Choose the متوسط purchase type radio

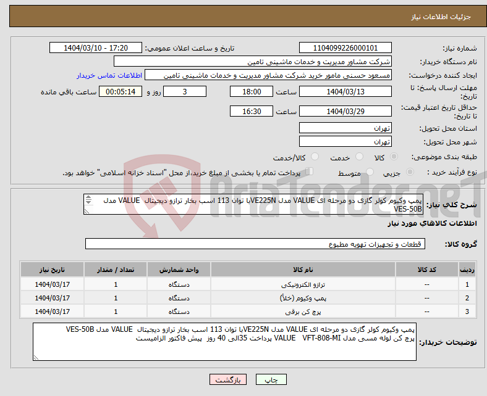click(x=370, y=173)
